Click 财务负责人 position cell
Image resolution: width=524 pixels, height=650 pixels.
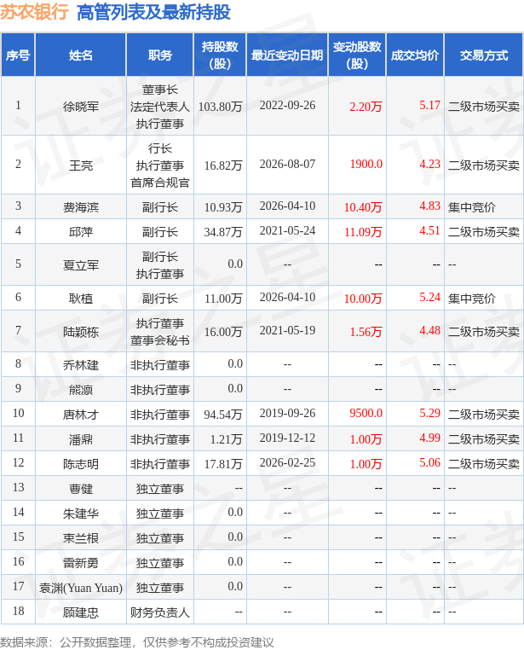(x=160, y=612)
